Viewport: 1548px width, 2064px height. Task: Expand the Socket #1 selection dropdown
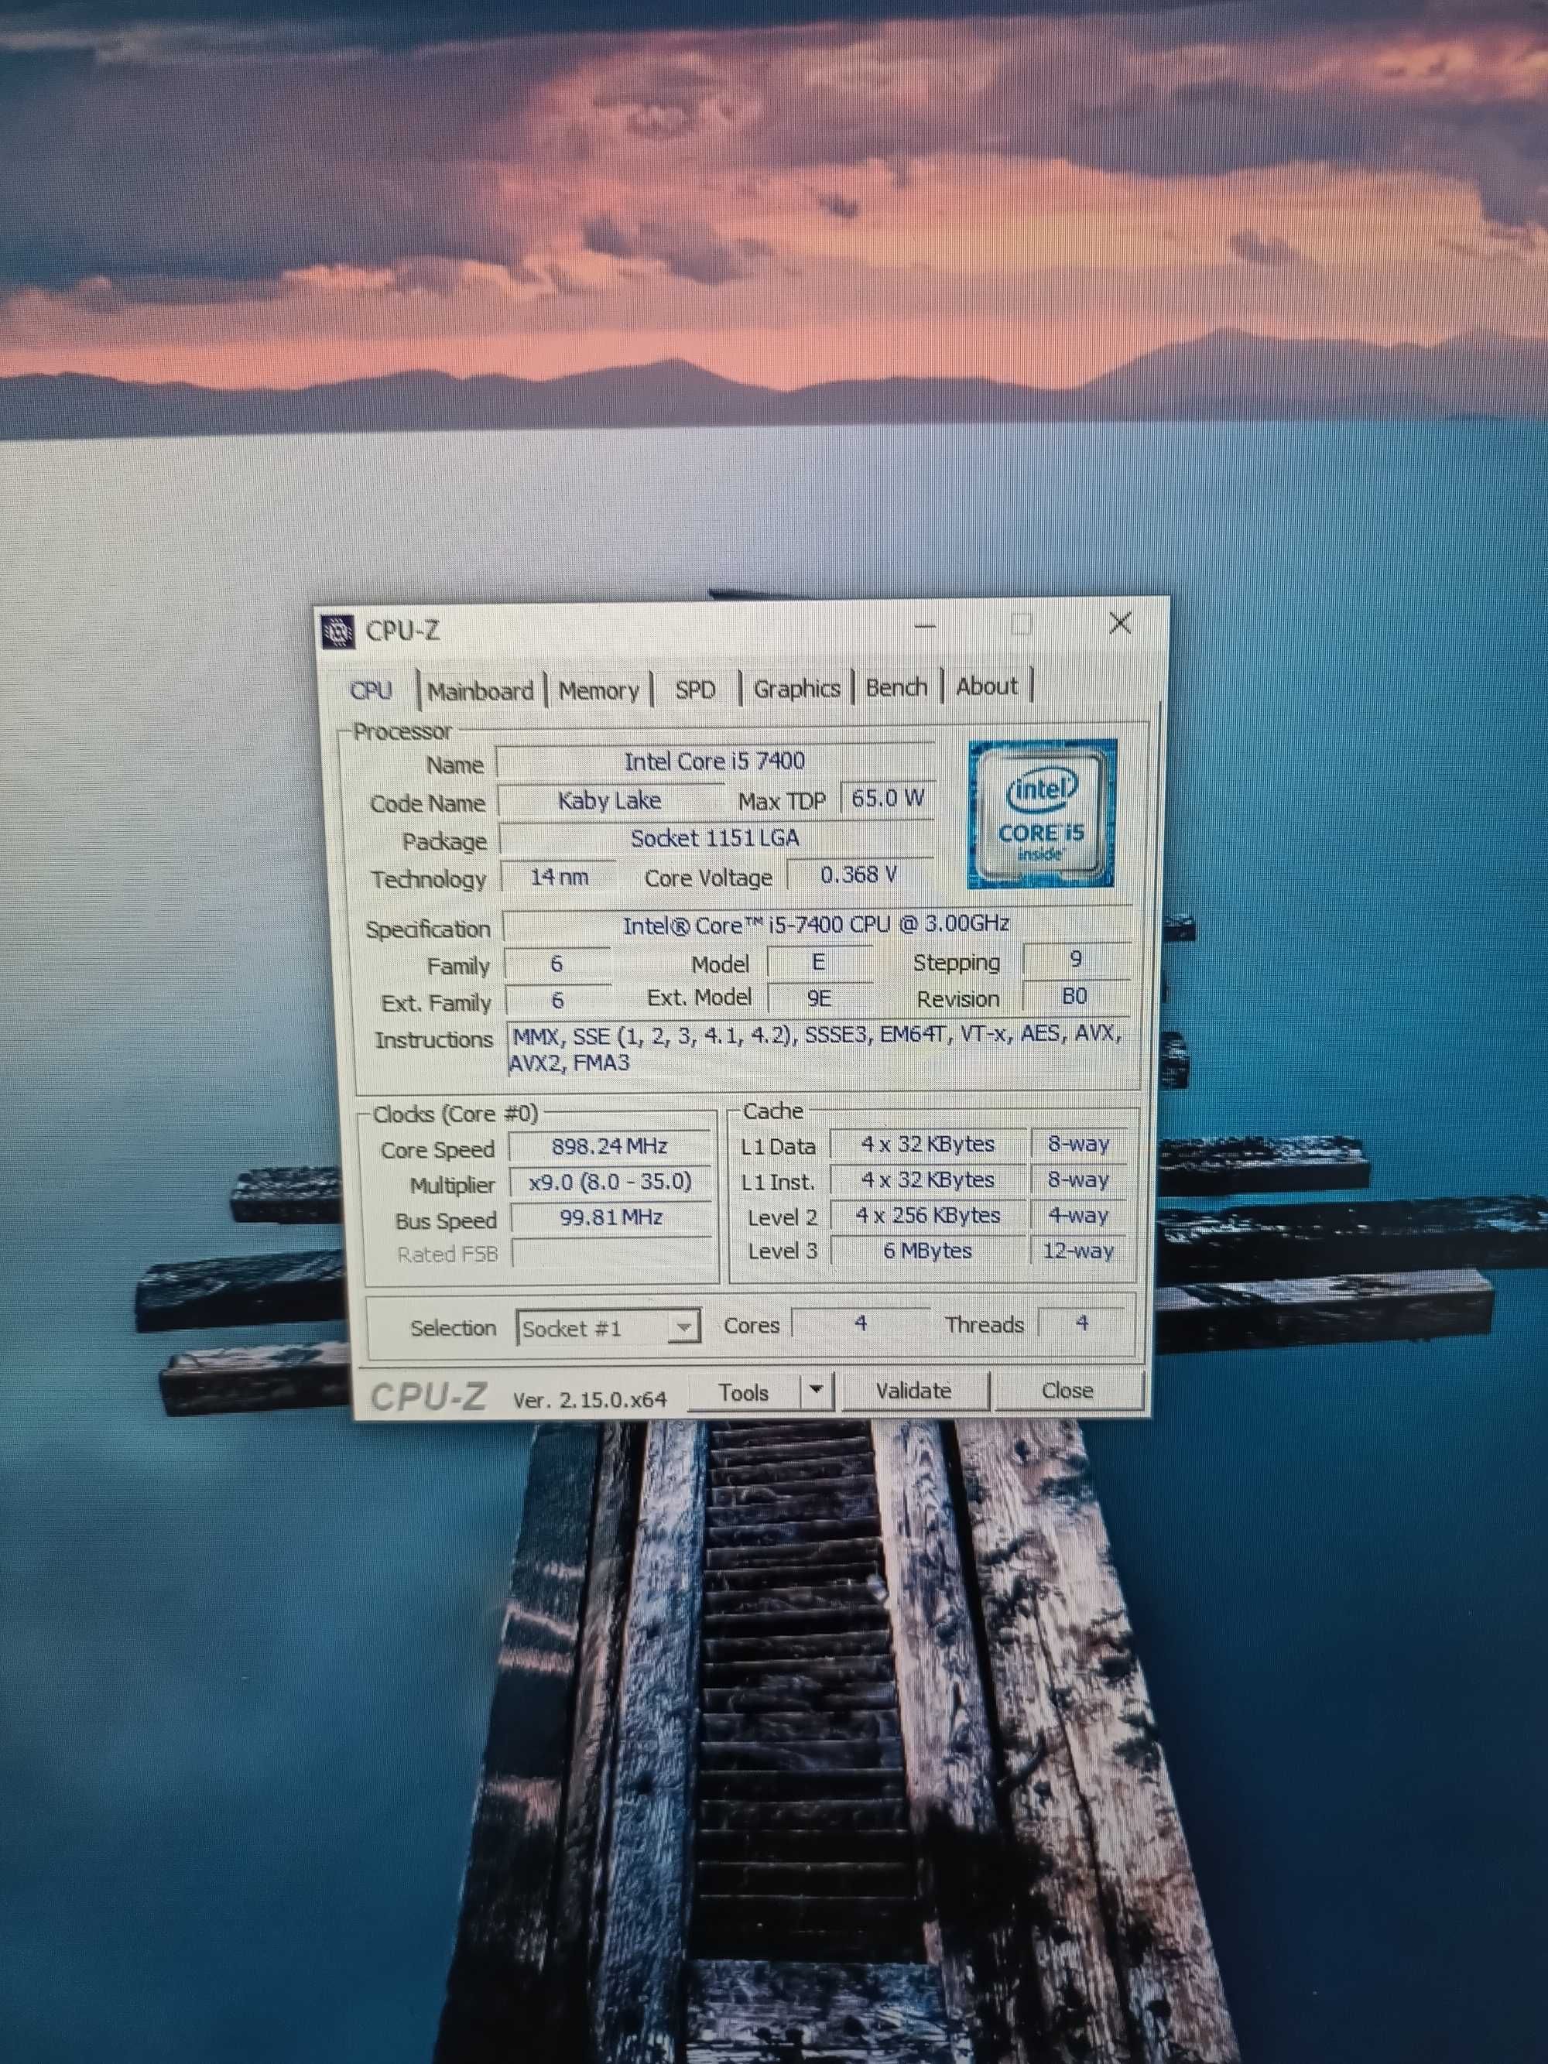[x=608, y=1326]
